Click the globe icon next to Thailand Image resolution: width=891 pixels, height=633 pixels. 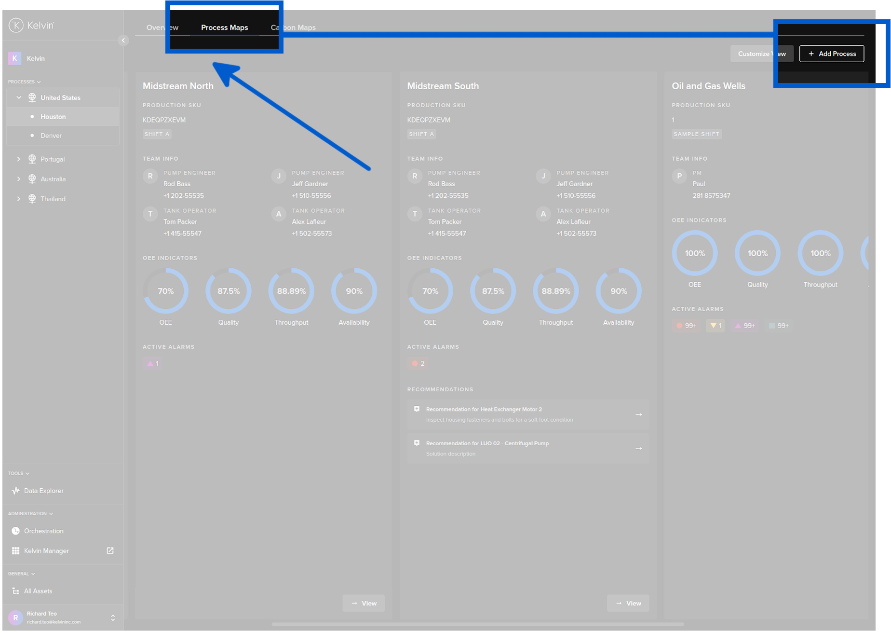tap(32, 199)
